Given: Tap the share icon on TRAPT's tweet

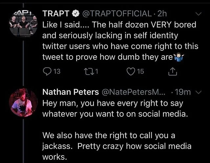Looking at the screenshot, I should (172, 71).
